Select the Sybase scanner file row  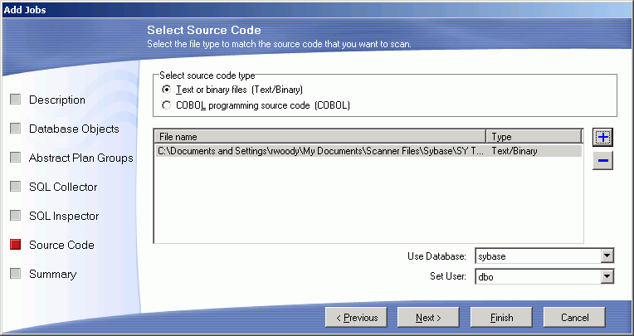tap(319, 151)
